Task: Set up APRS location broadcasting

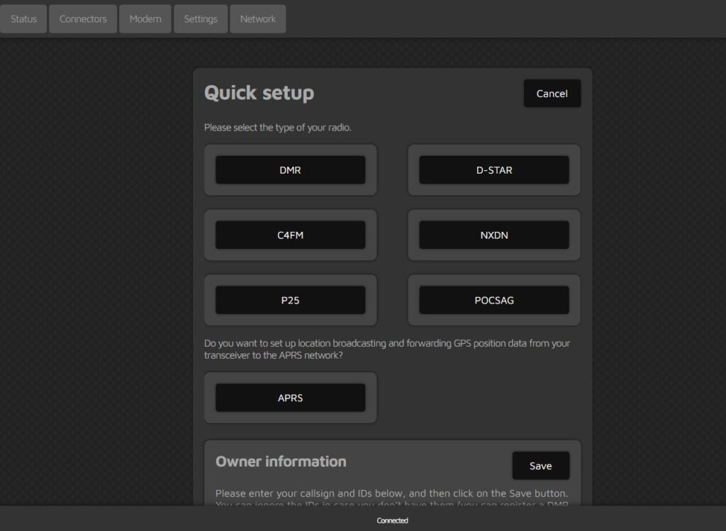Action: click(x=290, y=398)
